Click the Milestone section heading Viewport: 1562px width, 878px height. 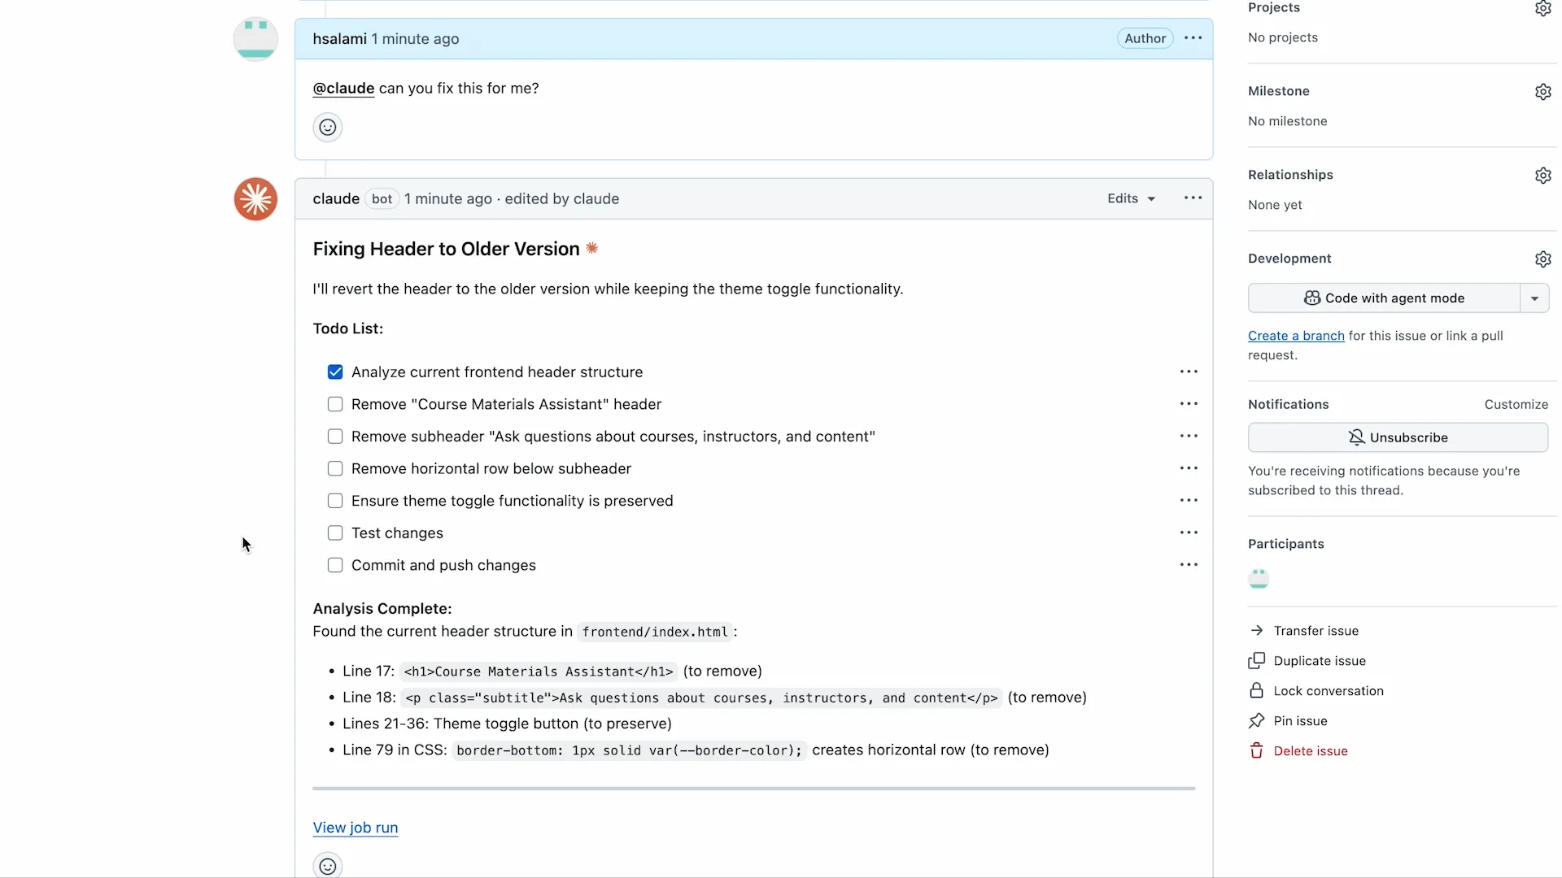1278,92
